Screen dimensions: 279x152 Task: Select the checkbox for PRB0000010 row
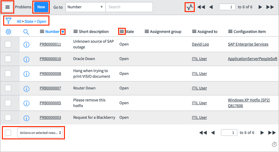click(x=8, y=59)
